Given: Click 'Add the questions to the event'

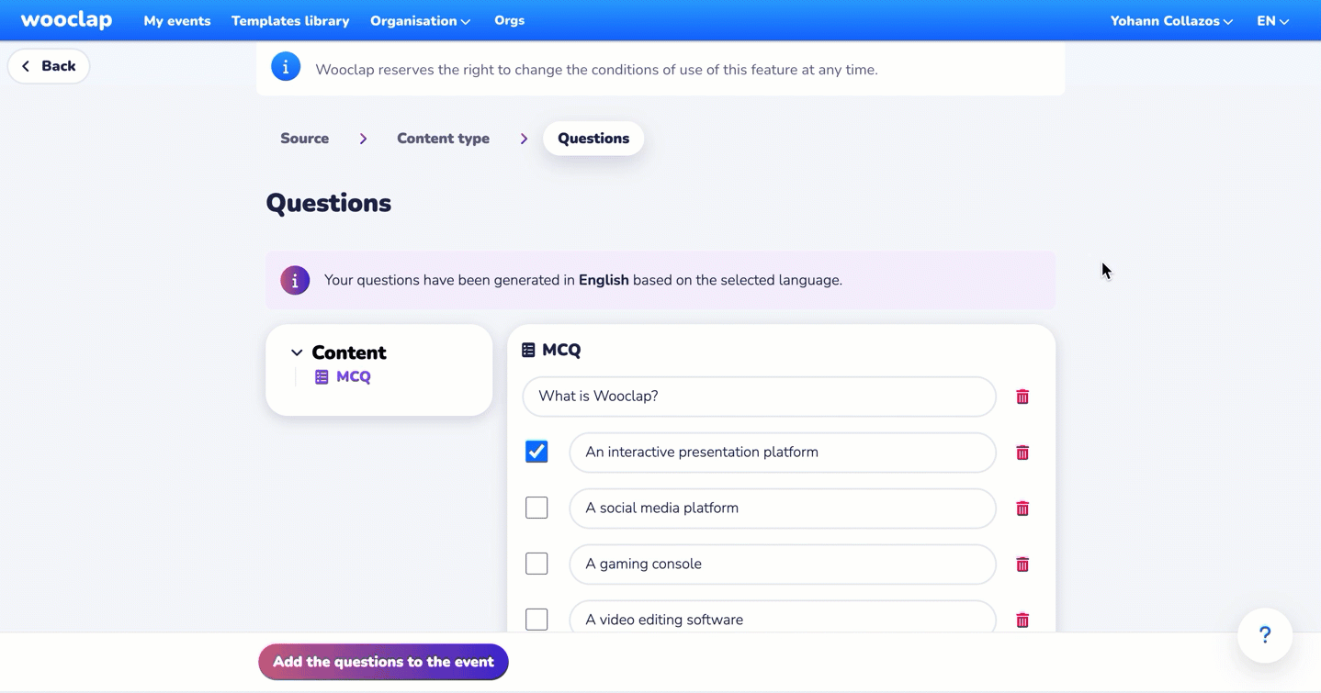Looking at the screenshot, I should [383, 662].
